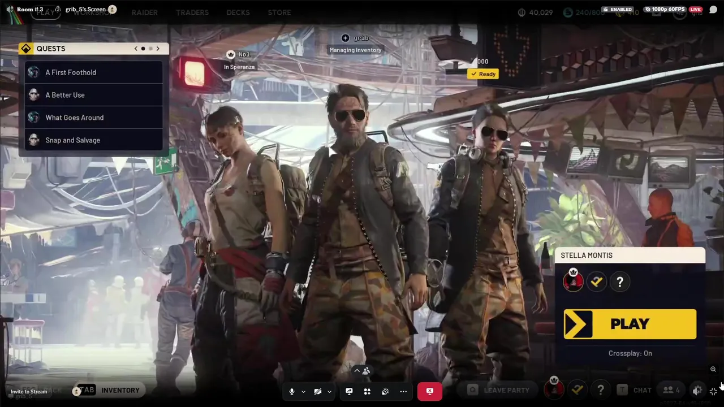Click the 40,029 coin balance

pyautogui.click(x=536, y=12)
